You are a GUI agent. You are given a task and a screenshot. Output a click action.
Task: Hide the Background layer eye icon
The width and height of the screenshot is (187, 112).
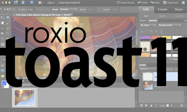(140, 85)
